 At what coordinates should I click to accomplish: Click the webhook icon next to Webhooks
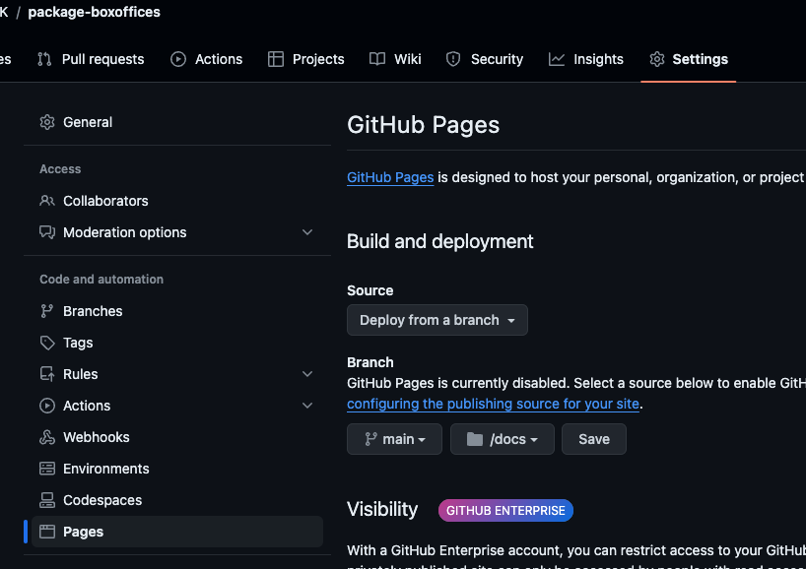[x=47, y=437]
